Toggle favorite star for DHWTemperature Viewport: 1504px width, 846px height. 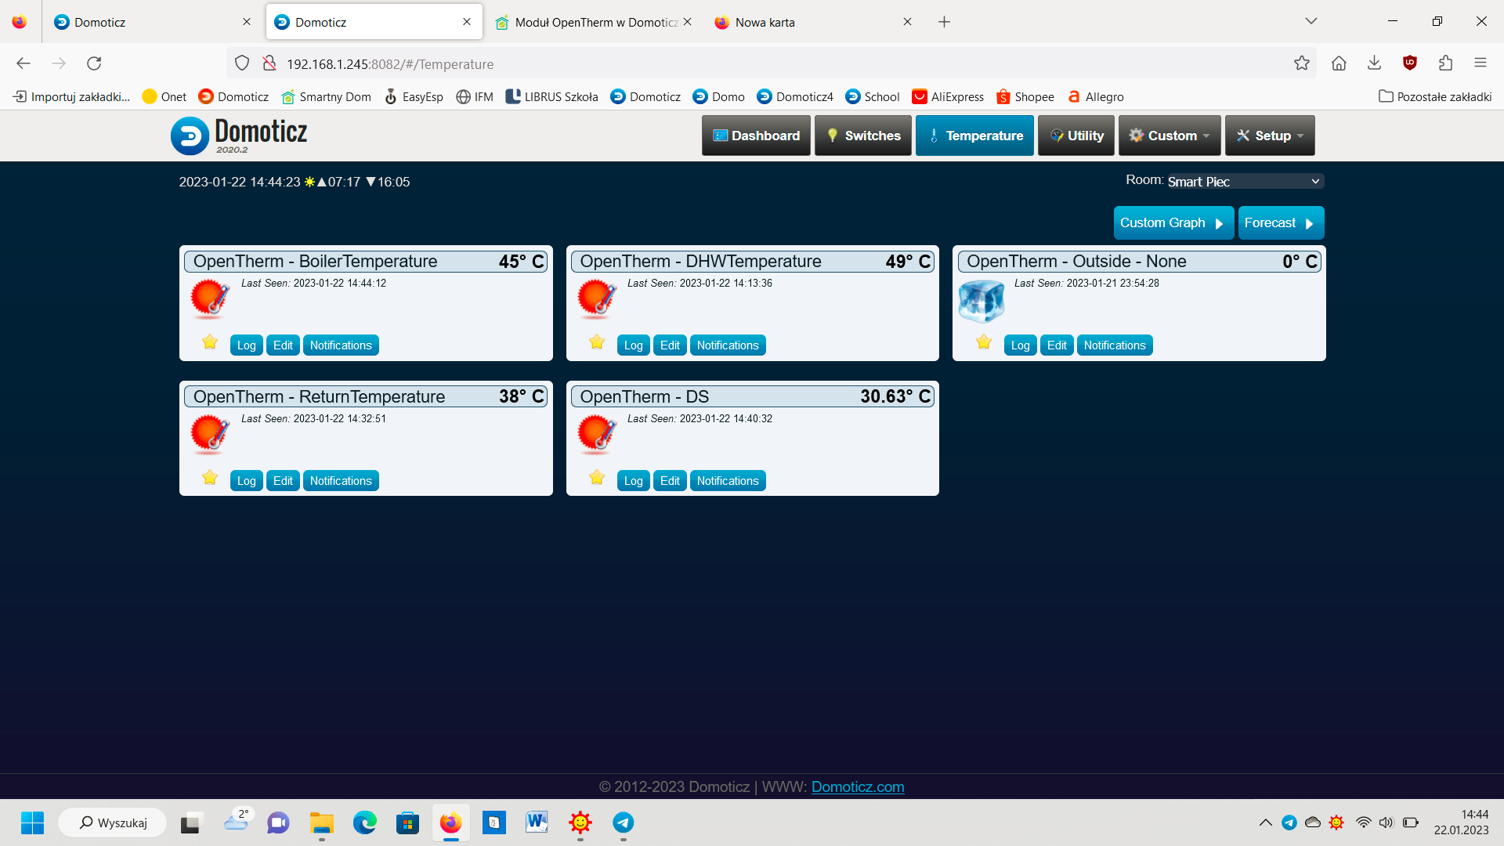[x=597, y=342]
